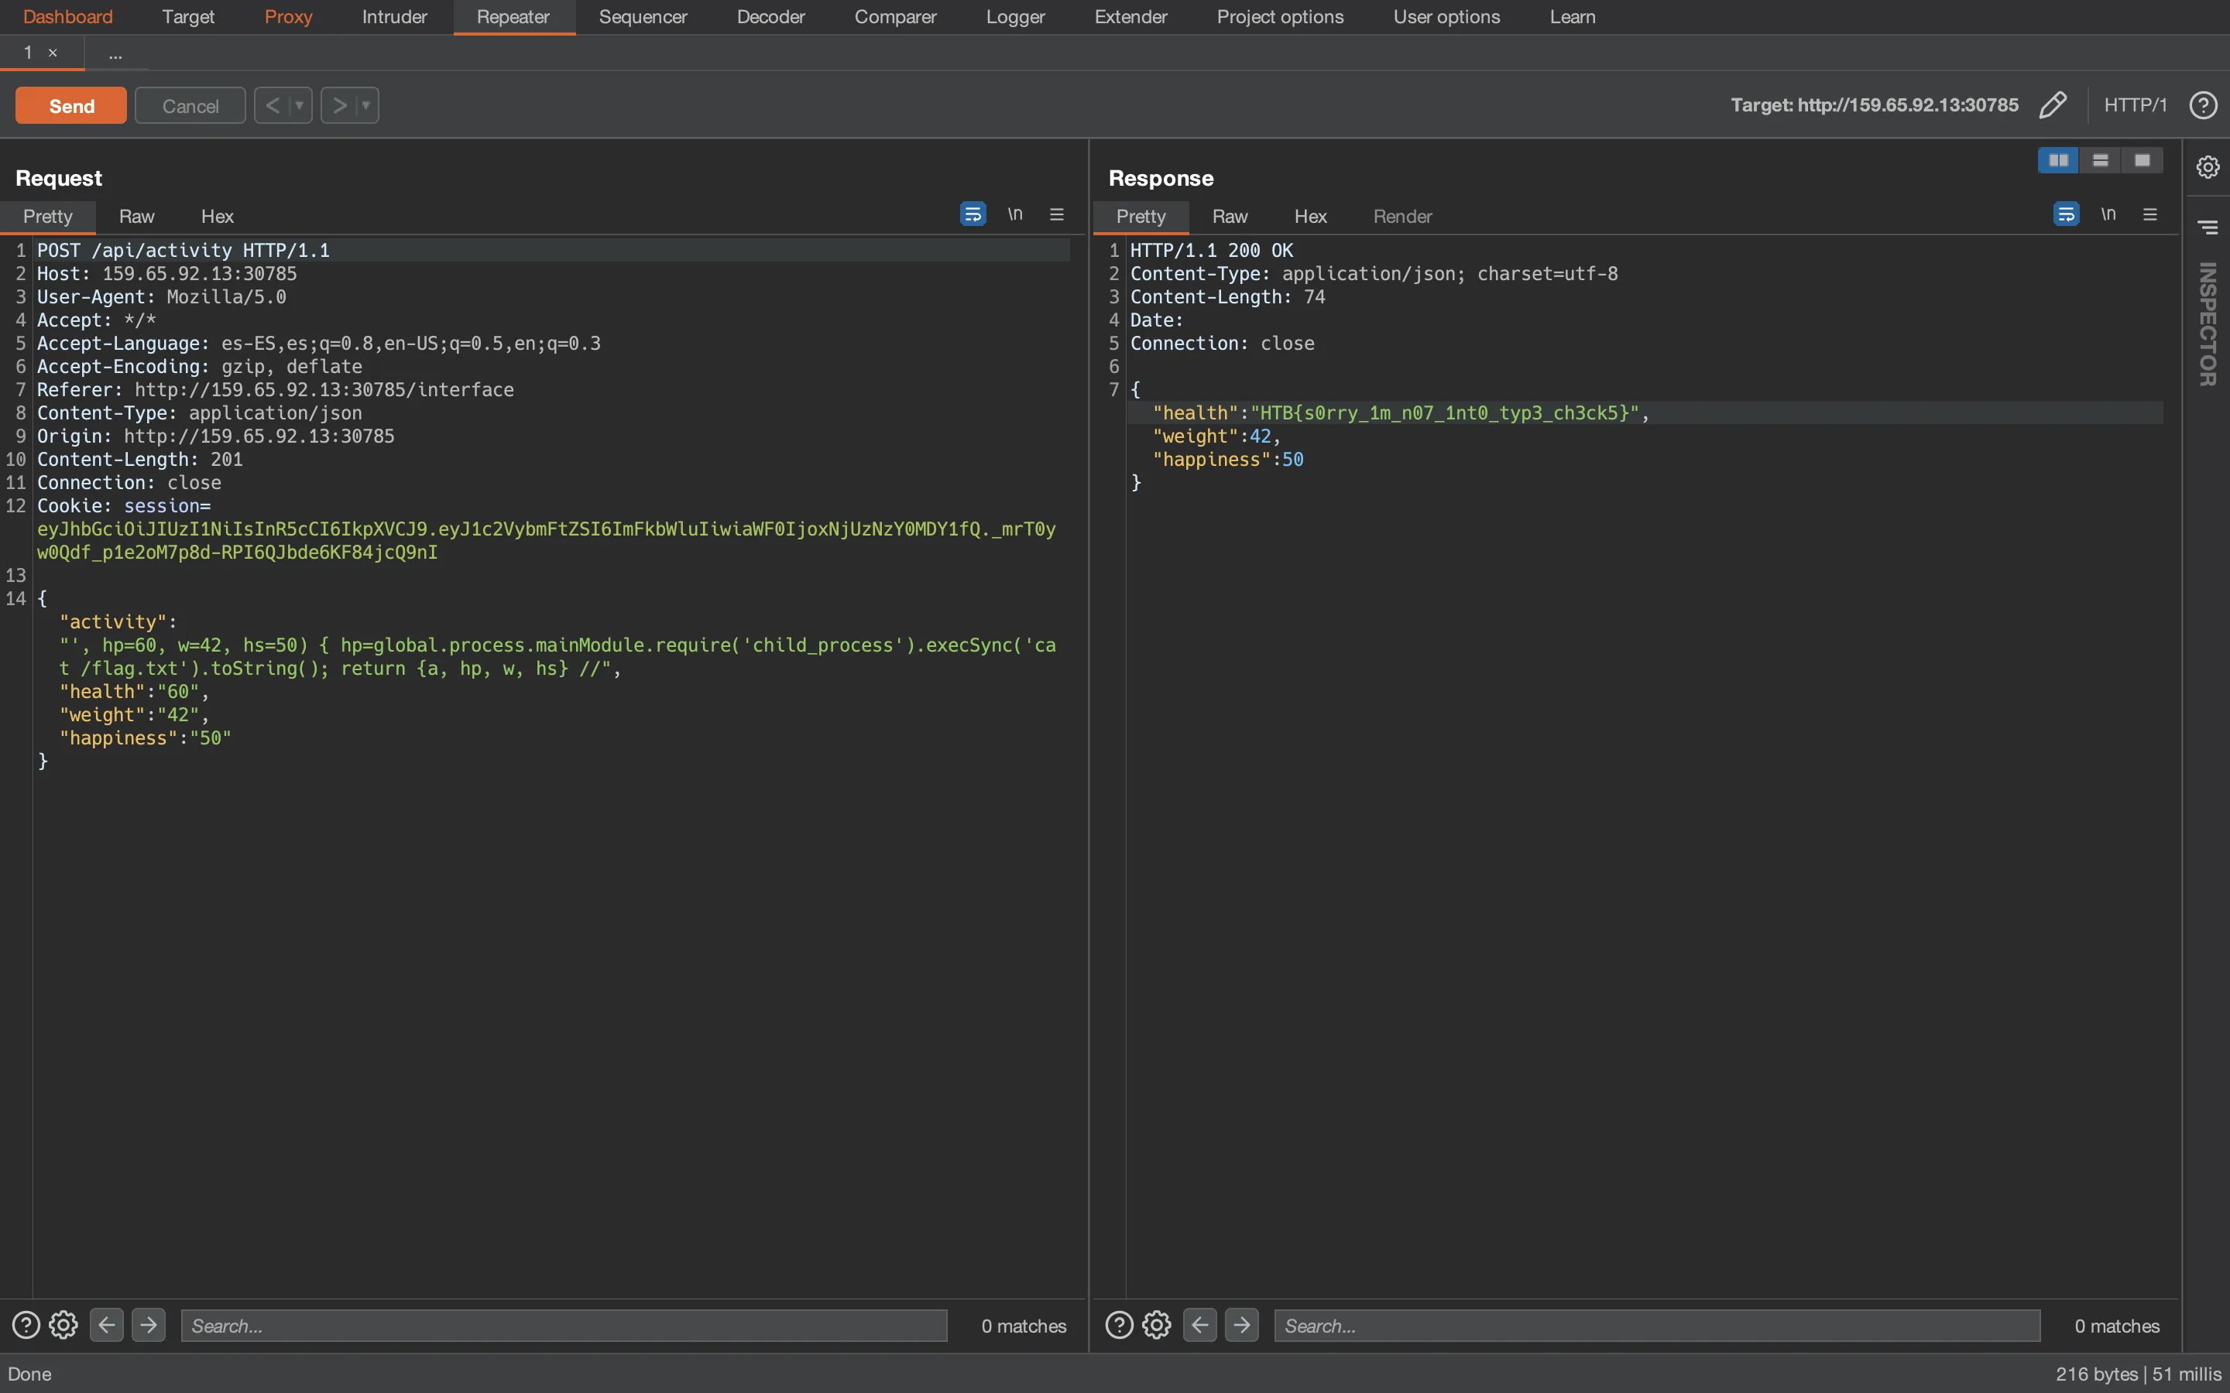Open Response viewer hamburger menu
Screen dimensions: 2230x1393
pyautogui.click(x=2149, y=214)
